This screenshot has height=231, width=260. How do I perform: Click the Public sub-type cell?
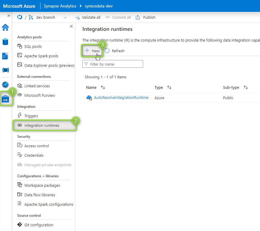[x=228, y=98]
